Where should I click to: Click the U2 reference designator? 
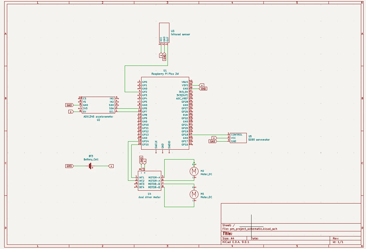click(98, 120)
